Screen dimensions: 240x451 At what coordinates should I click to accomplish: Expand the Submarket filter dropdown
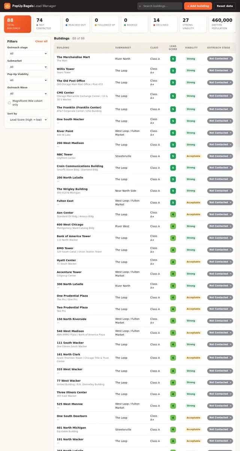pyautogui.click(x=27, y=67)
